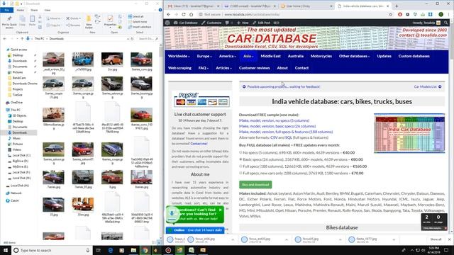The height and width of the screenshot is (255, 454).
Task: Open the Europe menu dropdown
Action: (204, 56)
